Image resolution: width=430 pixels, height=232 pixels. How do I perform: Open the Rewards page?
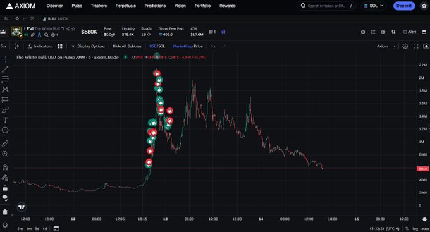(228, 6)
